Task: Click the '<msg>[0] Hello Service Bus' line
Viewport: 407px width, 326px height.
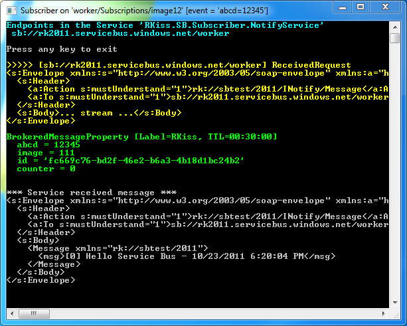Action: coord(187,256)
